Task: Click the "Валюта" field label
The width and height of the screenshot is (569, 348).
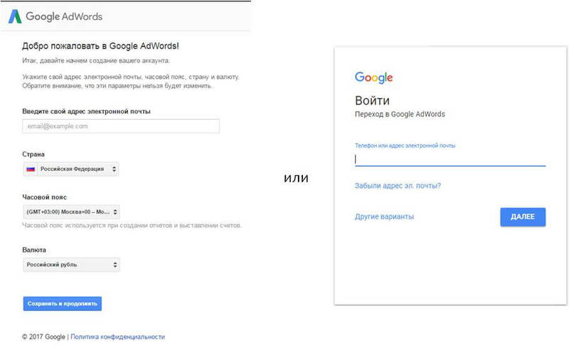Action: (x=34, y=250)
